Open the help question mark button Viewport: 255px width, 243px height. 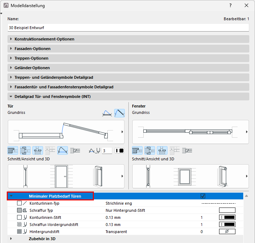pyautogui.click(x=230, y=5)
